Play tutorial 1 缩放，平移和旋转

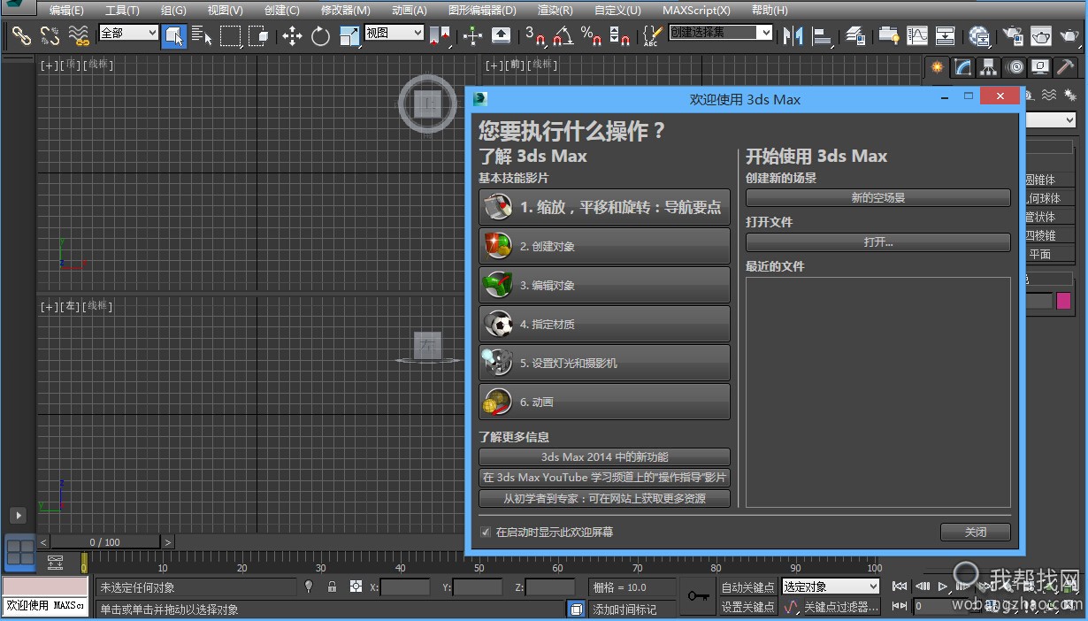pos(604,207)
